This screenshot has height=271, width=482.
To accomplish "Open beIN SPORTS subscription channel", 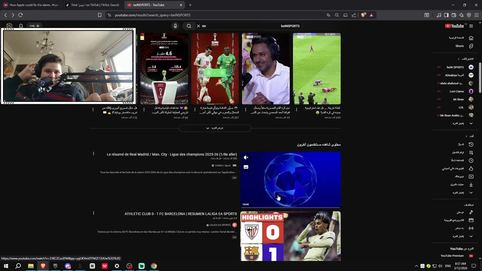I will pos(456,67).
